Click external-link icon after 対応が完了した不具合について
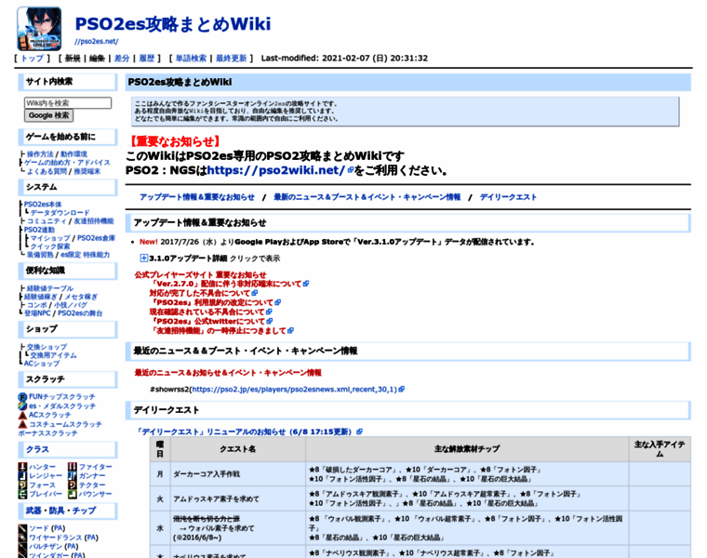This screenshot has width=707, height=558. coord(255,293)
